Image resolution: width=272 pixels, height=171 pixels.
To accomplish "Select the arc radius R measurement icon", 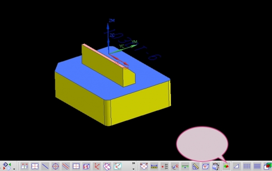I will 175,166.
